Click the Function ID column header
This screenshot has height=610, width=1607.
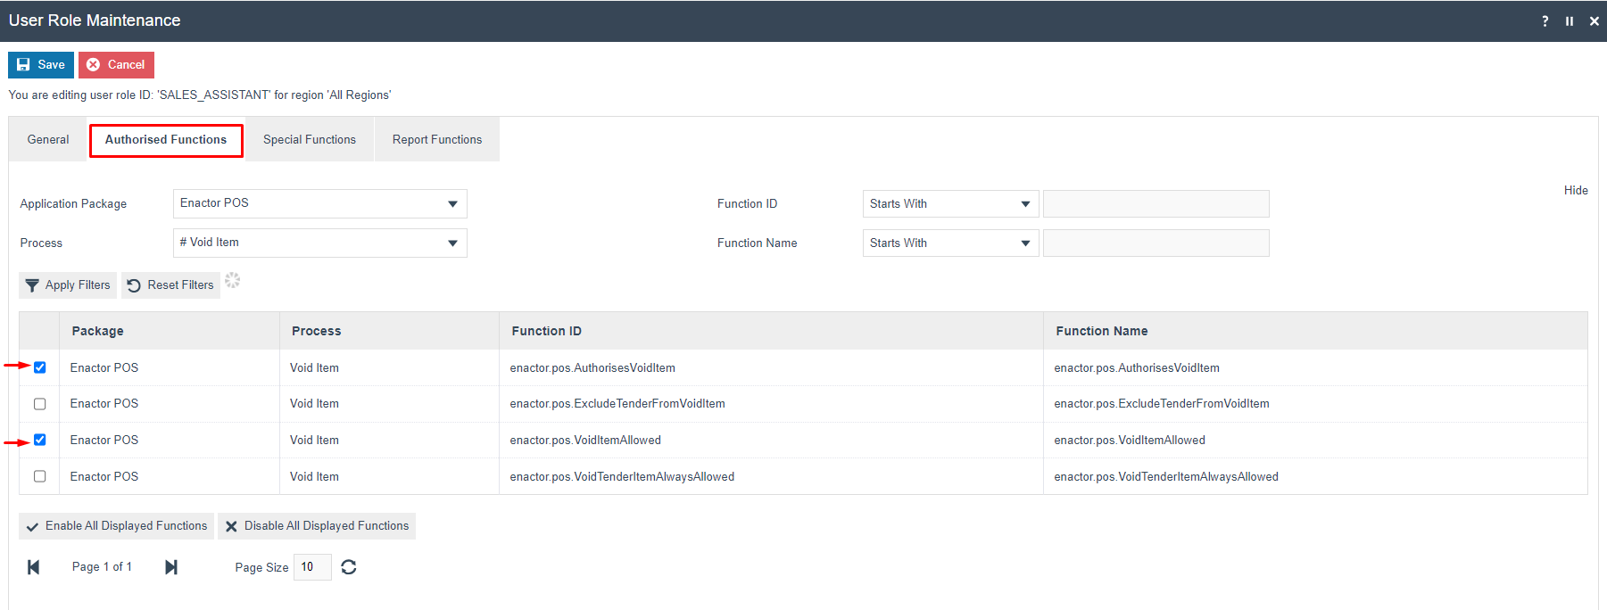(x=771, y=331)
